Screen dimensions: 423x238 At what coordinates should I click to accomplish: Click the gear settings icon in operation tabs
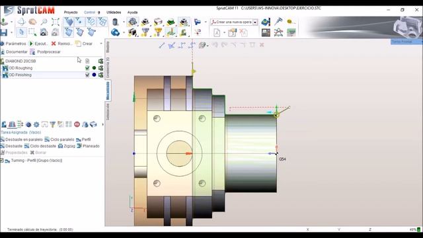pos(36,124)
